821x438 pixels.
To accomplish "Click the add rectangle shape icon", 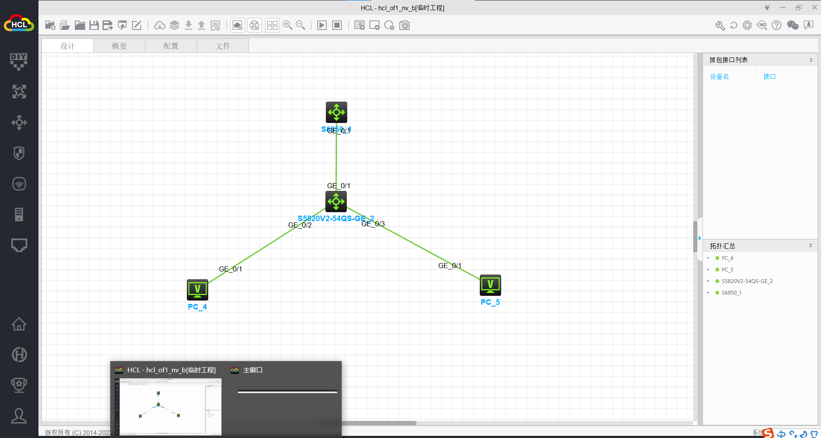I will [375, 25].
